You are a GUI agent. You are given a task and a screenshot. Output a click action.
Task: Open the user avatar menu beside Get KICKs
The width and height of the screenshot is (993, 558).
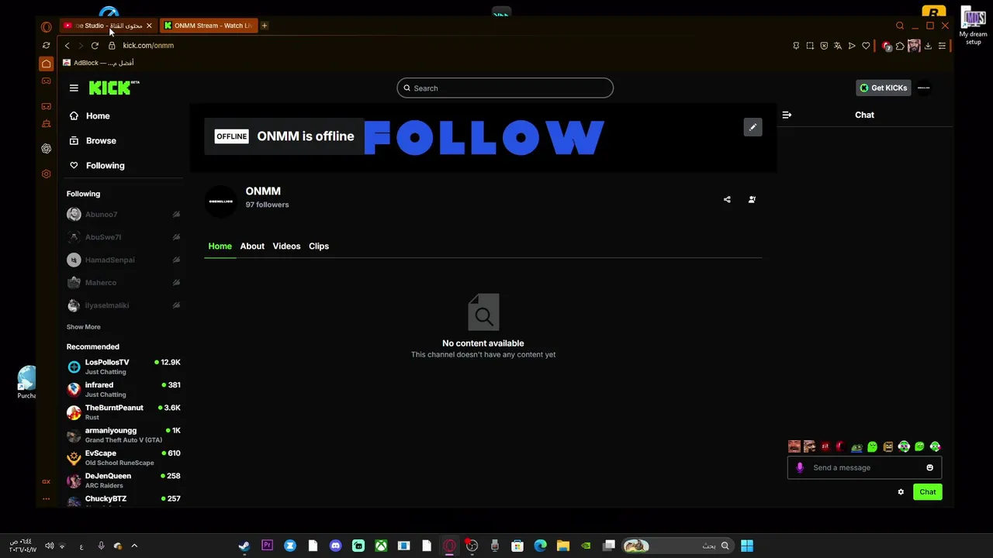[x=923, y=88]
